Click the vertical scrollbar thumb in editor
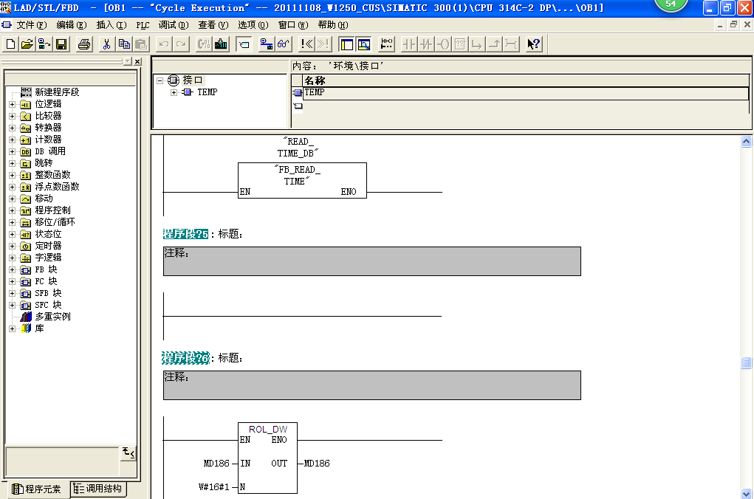Image resolution: width=754 pixels, height=499 pixels. tap(747, 362)
